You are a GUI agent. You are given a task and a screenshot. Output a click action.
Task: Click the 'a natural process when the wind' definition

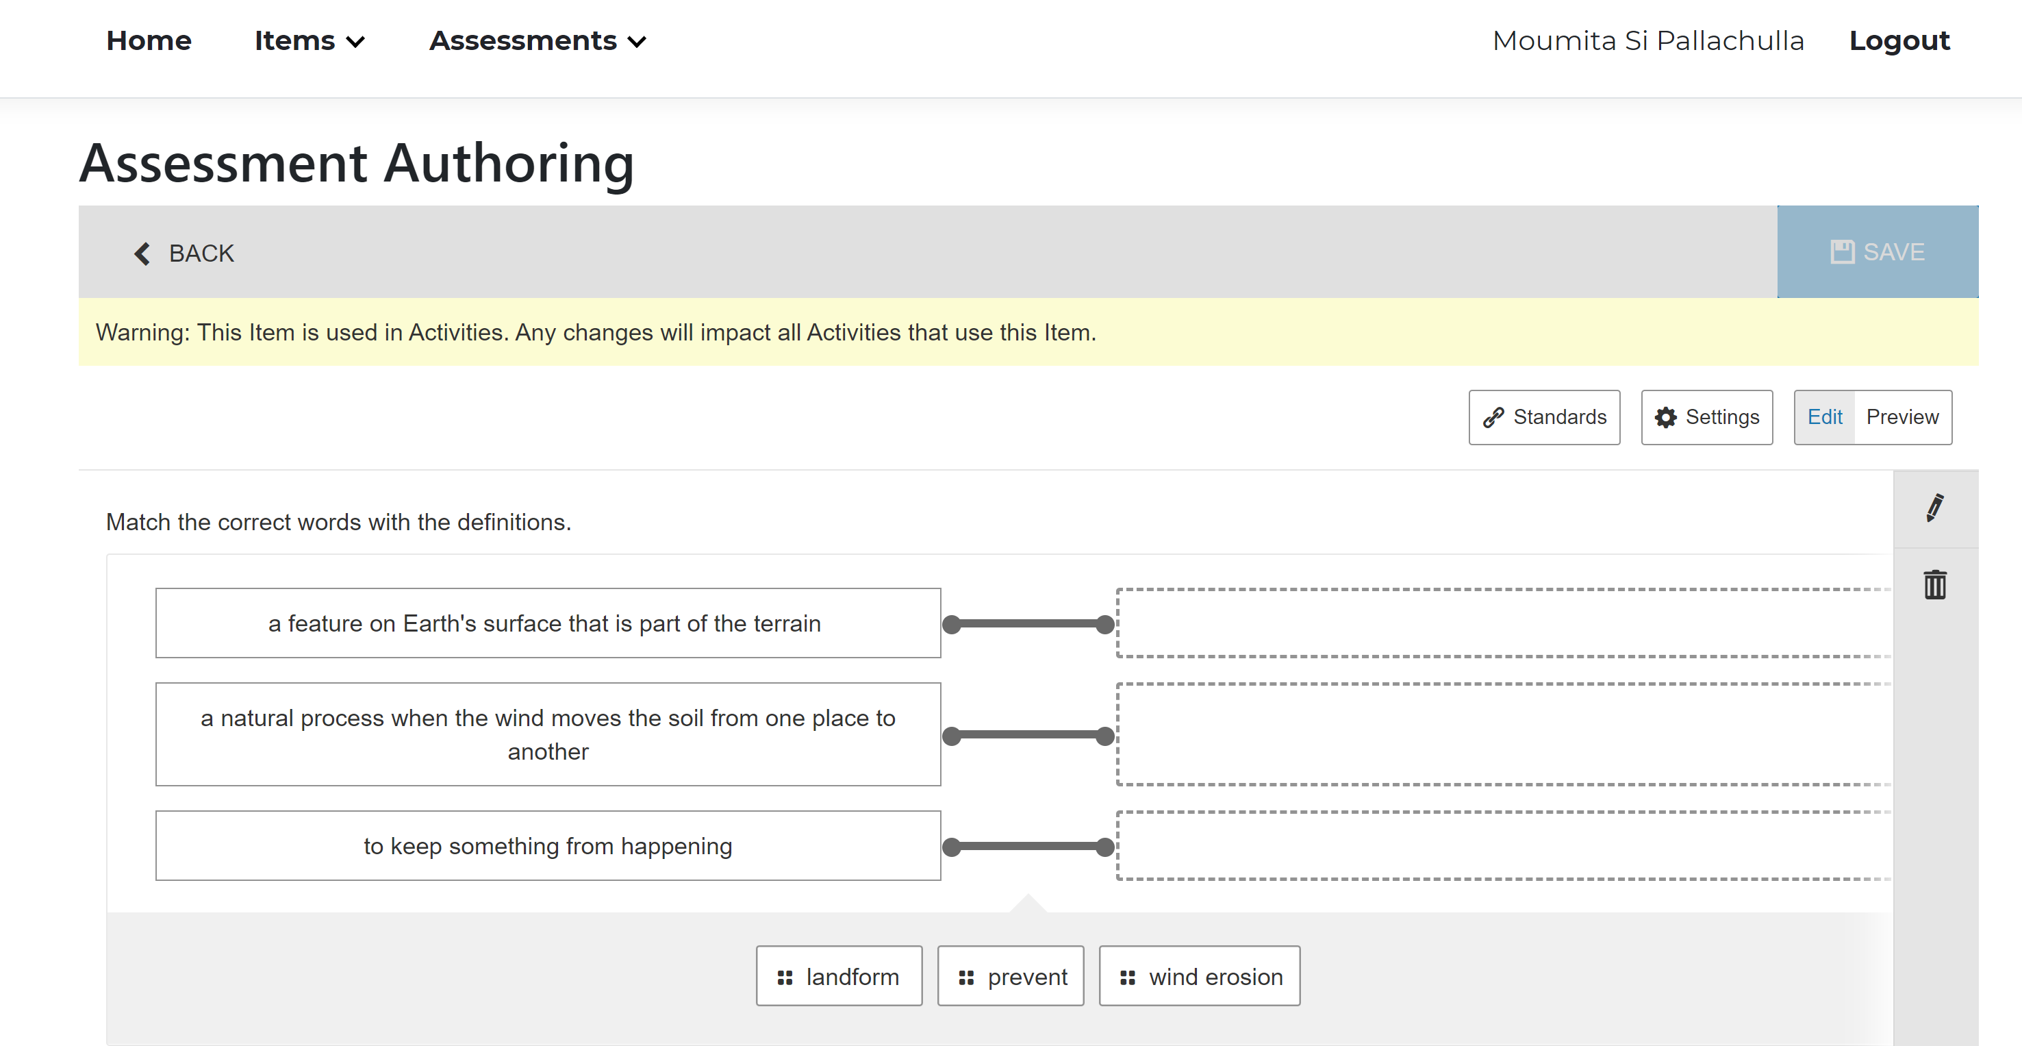click(x=548, y=734)
